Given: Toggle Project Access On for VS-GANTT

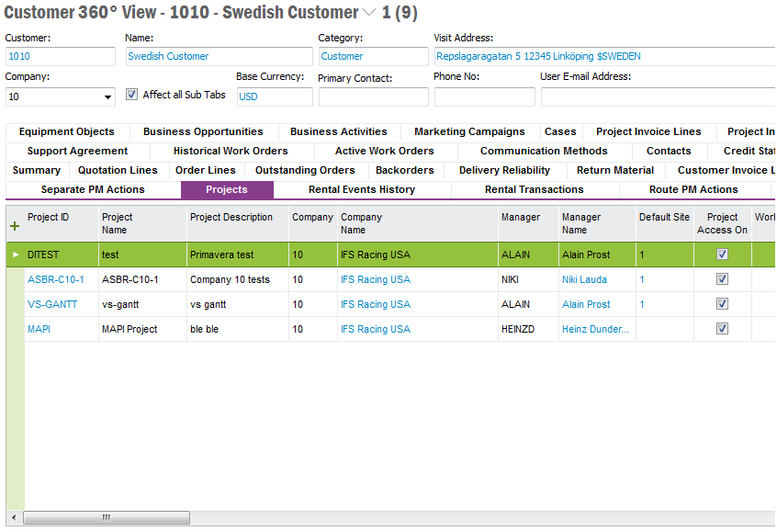Looking at the screenshot, I should click(x=722, y=304).
